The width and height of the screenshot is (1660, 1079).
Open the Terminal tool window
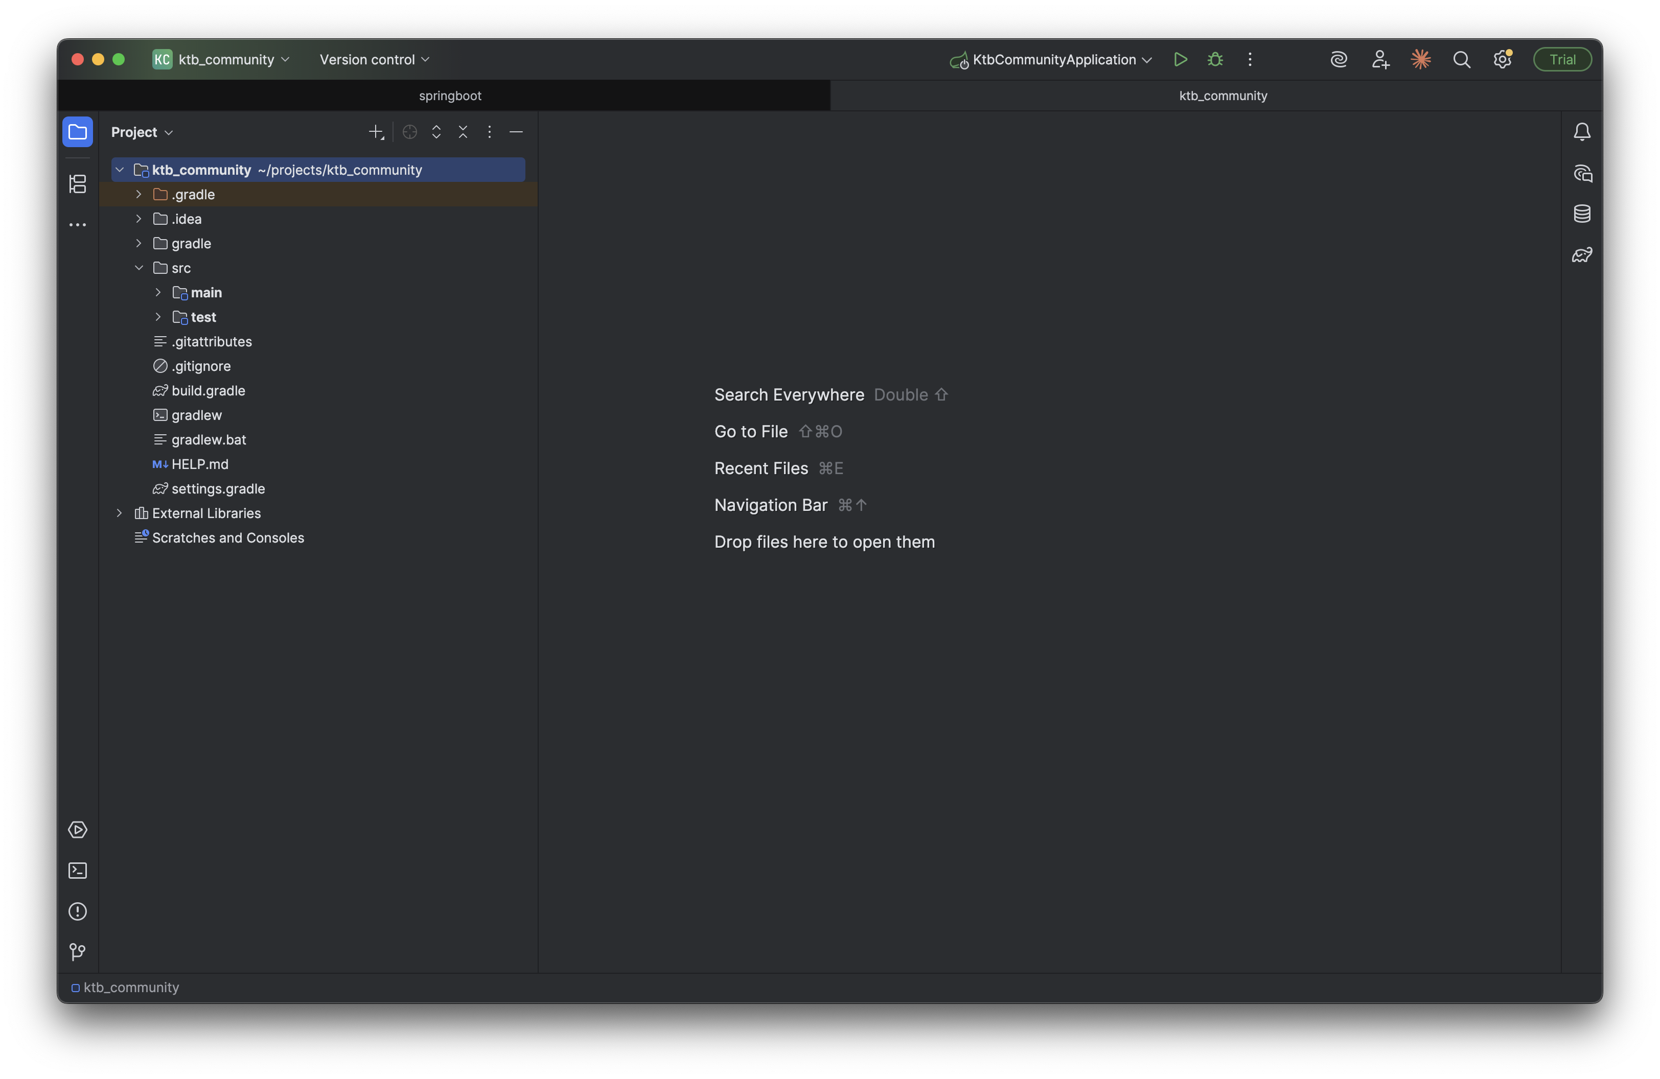tap(77, 871)
